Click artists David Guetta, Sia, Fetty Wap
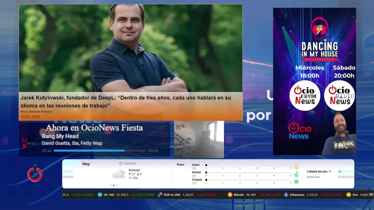The width and height of the screenshot is (374, 210). [72, 143]
